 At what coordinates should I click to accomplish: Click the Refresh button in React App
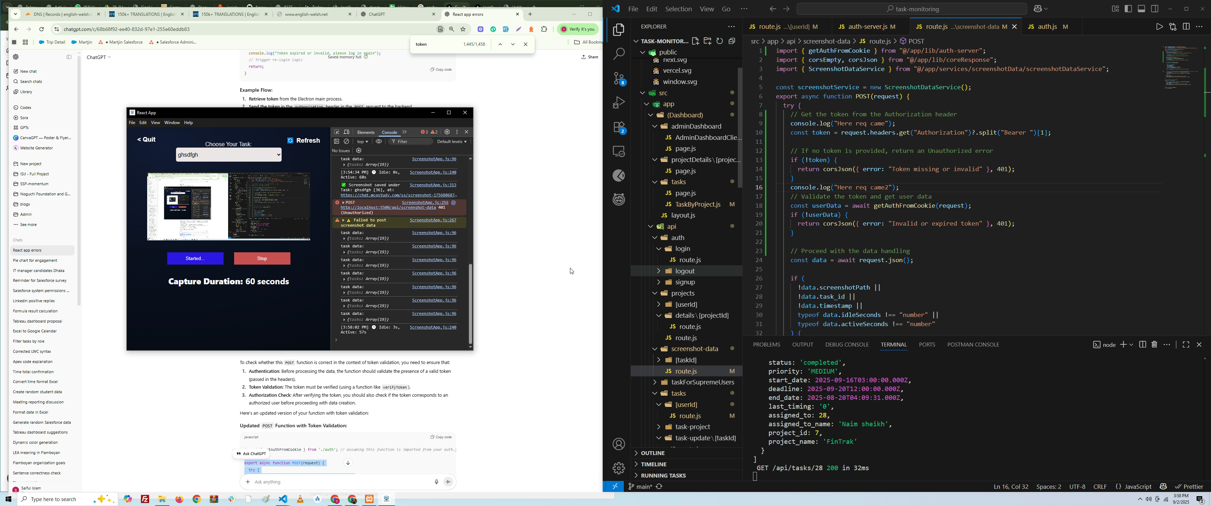tap(304, 140)
